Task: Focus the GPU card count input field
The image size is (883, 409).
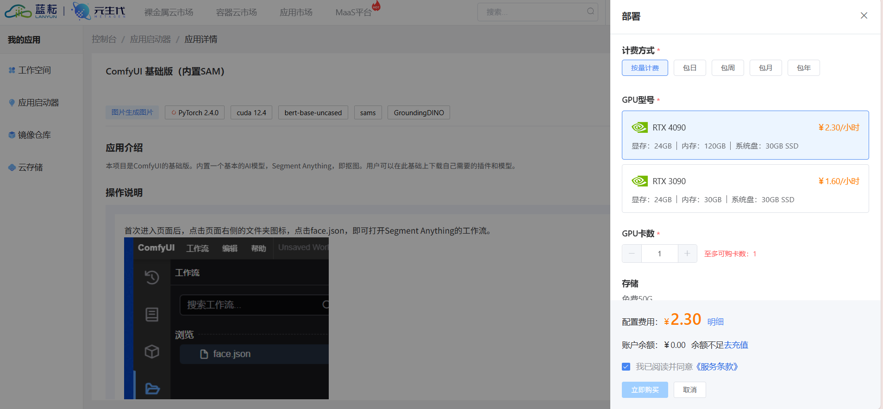Action: click(x=659, y=254)
